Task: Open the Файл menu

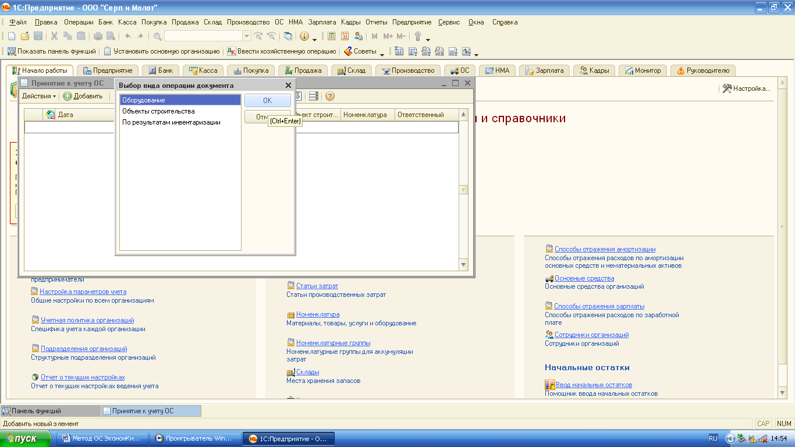Action: 18,22
